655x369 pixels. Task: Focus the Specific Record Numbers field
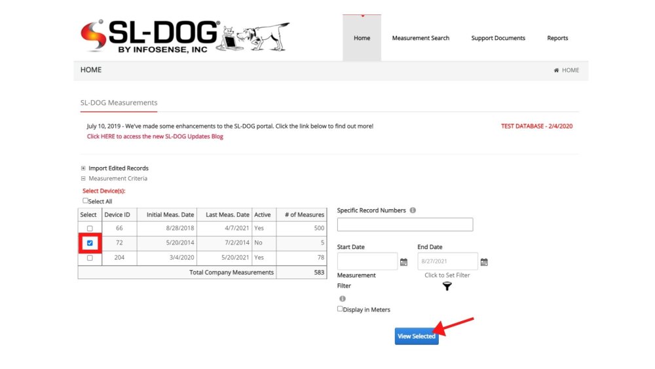[x=405, y=224]
